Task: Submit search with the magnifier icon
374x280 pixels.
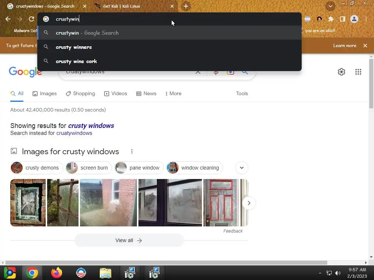Action: coord(245,72)
